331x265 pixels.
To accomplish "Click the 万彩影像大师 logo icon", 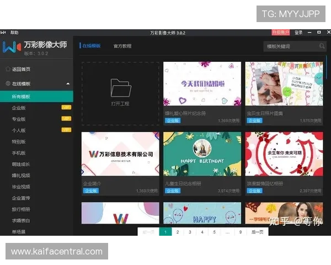I will 12,47.
